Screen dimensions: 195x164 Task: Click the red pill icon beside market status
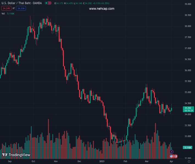pyautogui.click(x=50, y=3)
